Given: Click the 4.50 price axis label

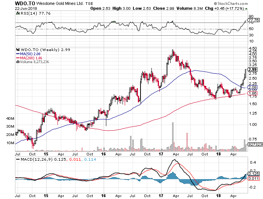Looking at the screenshot, I should 253,48.
